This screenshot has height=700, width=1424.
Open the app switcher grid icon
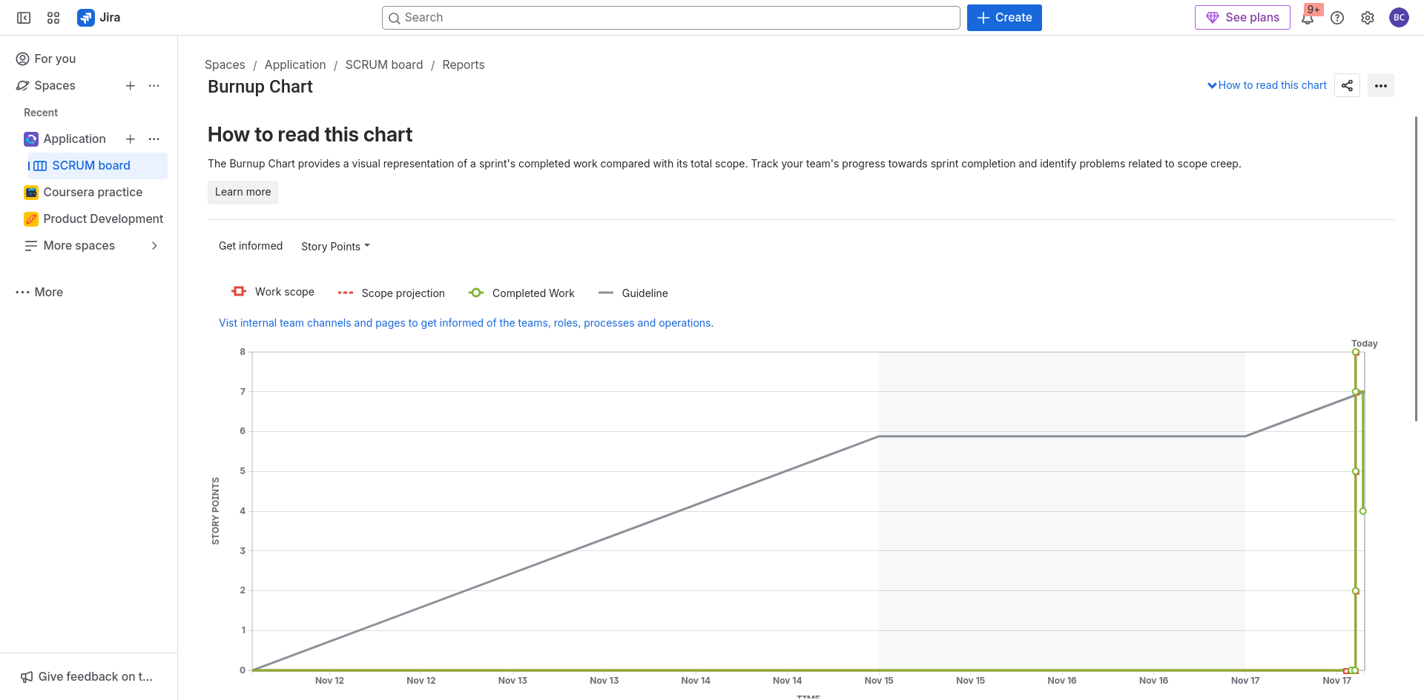[53, 18]
